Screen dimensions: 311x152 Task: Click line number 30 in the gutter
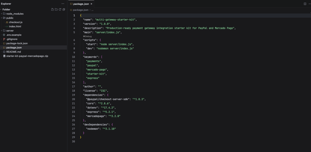pyautogui.click(x=74, y=141)
